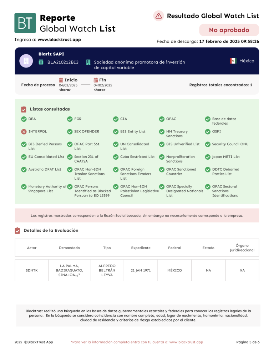Click check icon beside Cuba Restricted List
Screen dimensions: 274x355
116,157
